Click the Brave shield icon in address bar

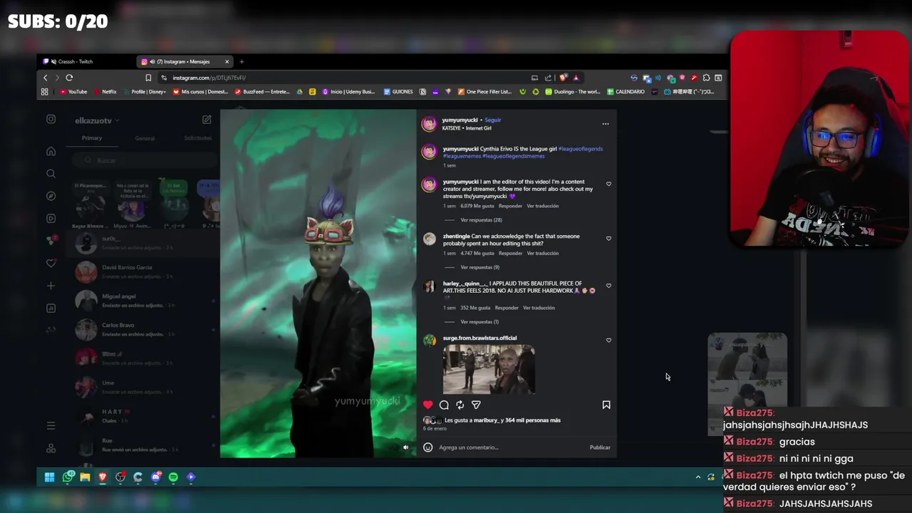click(564, 78)
